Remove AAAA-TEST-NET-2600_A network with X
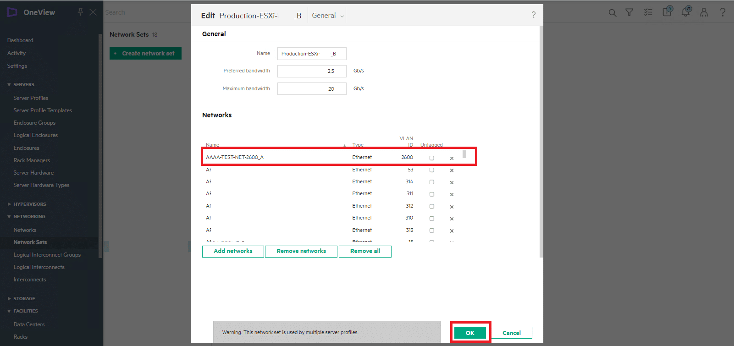This screenshot has width=734, height=346. click(x=452, y=158)
